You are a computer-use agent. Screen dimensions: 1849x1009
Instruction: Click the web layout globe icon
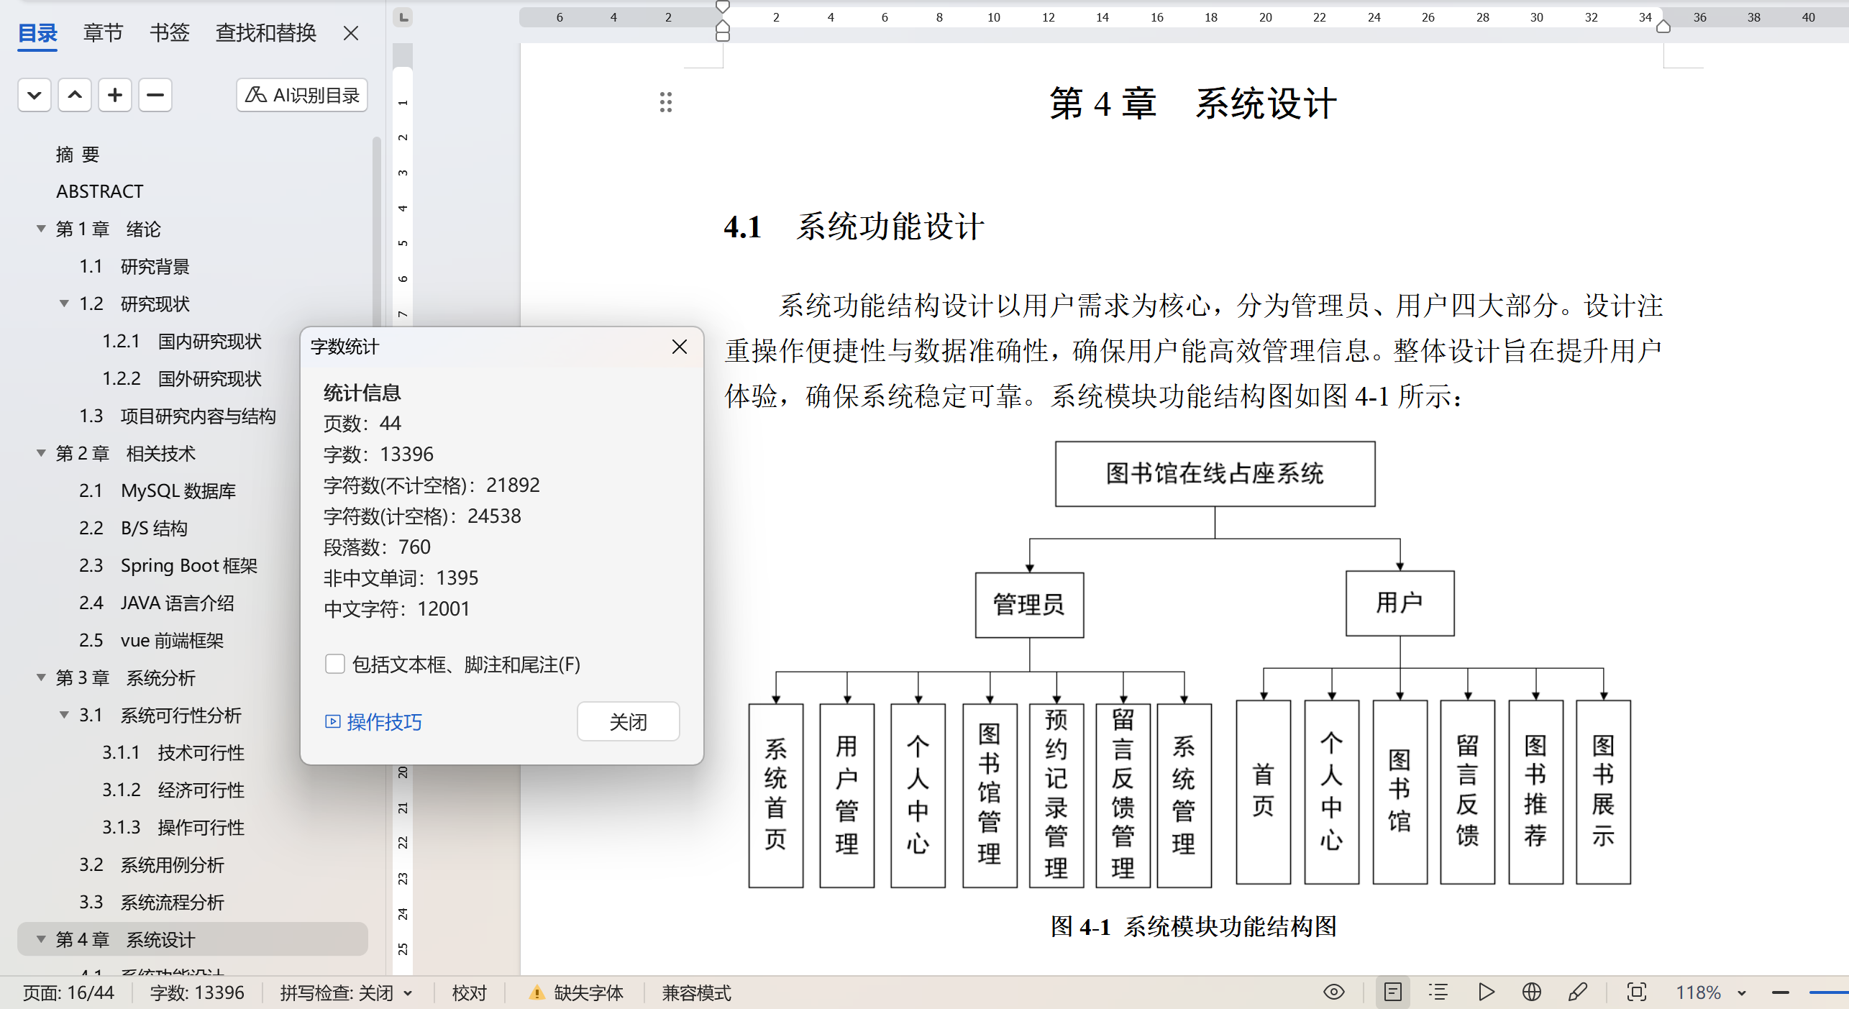[1531, 992]
